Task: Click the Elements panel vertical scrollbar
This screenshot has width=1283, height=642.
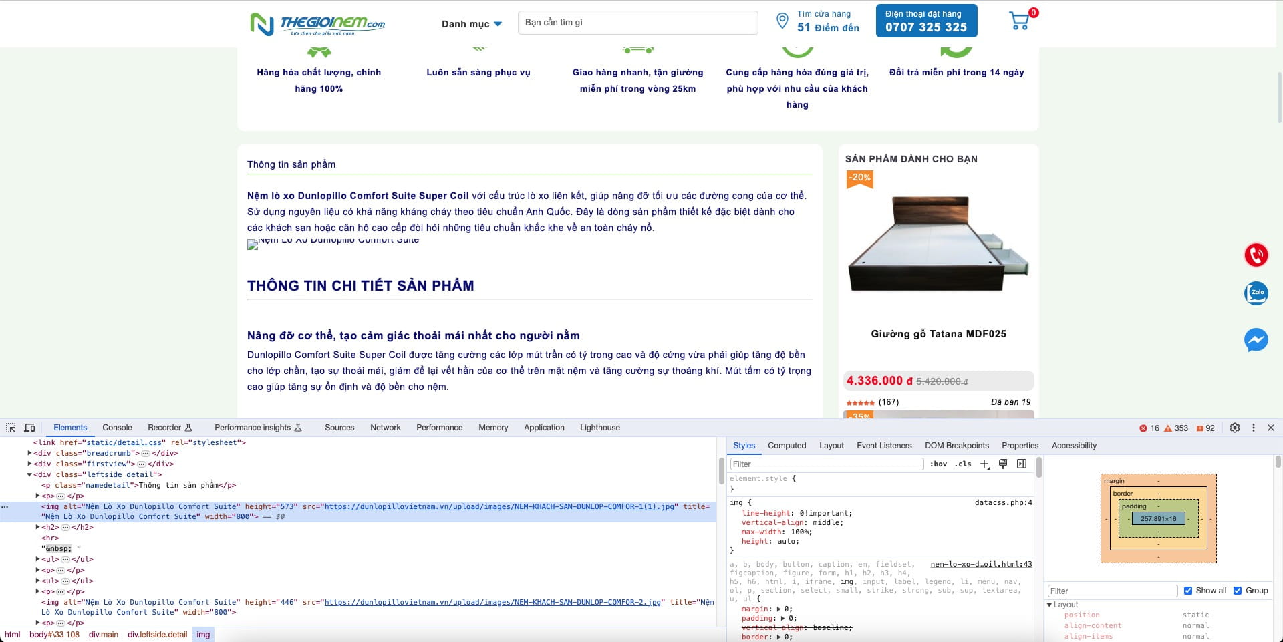Action: 722,472
